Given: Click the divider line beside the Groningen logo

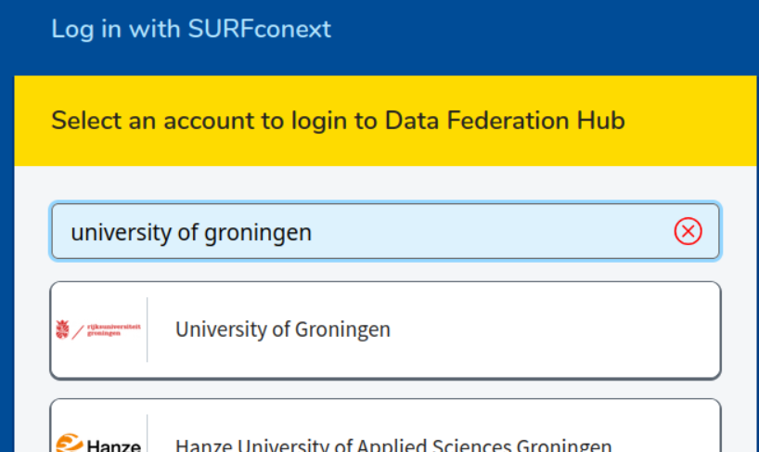Looking at the screenshot, I should point(148,329).
